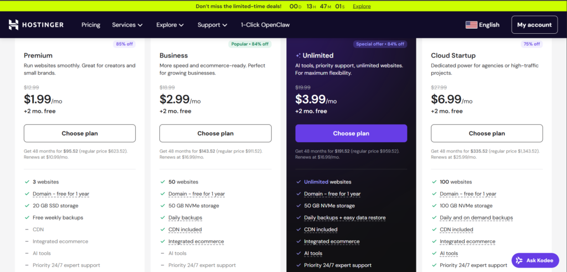Click the Popular 84% off badge

point(250,44)
